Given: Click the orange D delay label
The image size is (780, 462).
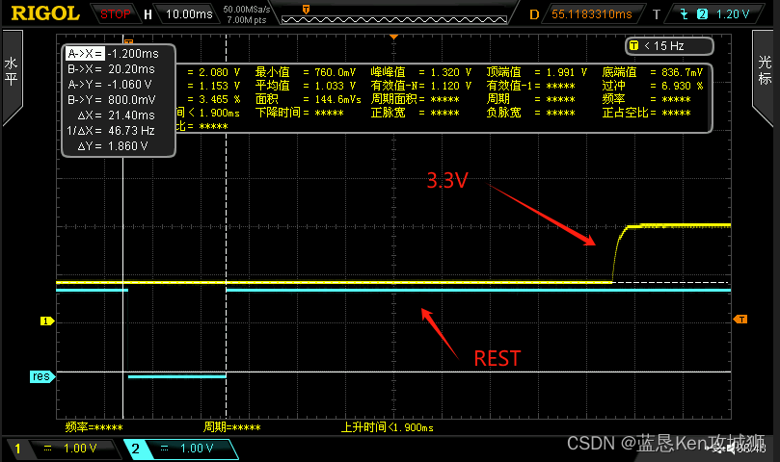Looking at the screenshot, I should (x=534, y=14).
